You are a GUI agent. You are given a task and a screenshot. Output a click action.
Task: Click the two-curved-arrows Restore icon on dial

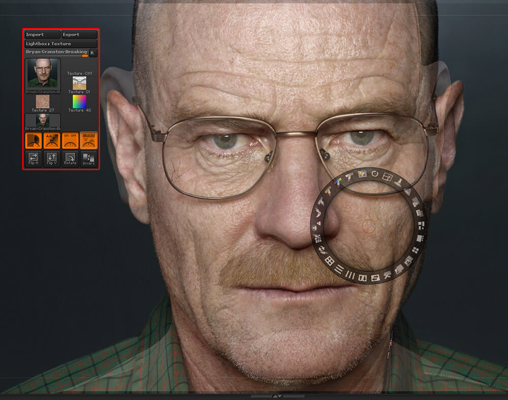pyautogui.click(x=322, y=250)
